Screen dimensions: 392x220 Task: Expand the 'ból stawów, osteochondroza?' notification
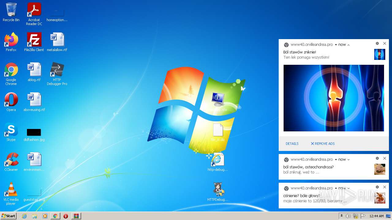pos(349,159)
